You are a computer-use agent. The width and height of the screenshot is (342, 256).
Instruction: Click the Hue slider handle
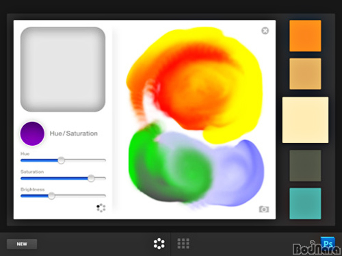[x=61, y=160]
